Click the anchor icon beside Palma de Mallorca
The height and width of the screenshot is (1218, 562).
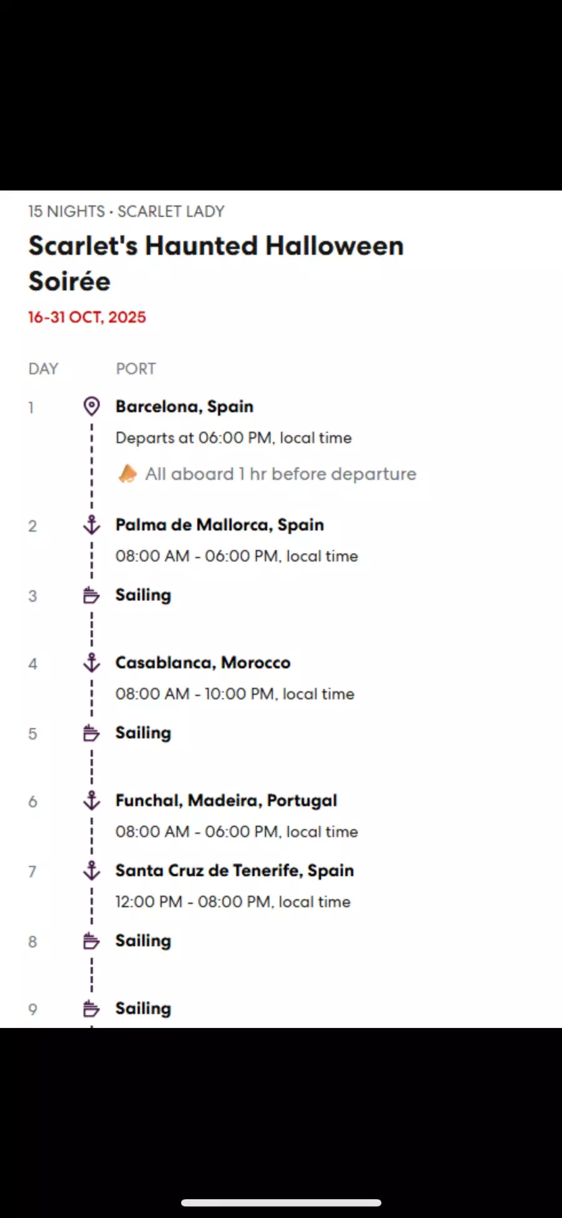click(92, 525)
